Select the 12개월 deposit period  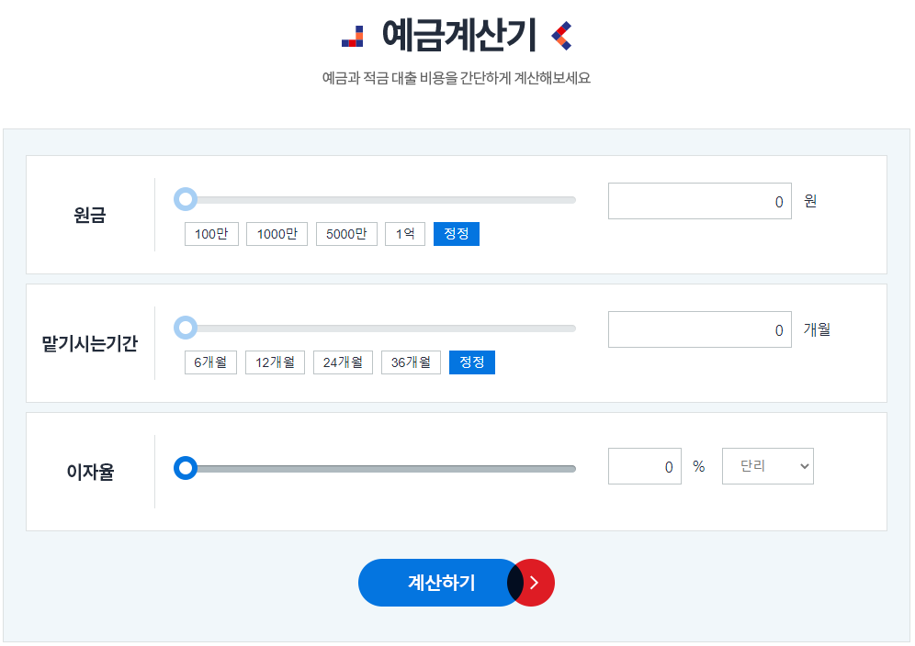click(x=275, y=362)
